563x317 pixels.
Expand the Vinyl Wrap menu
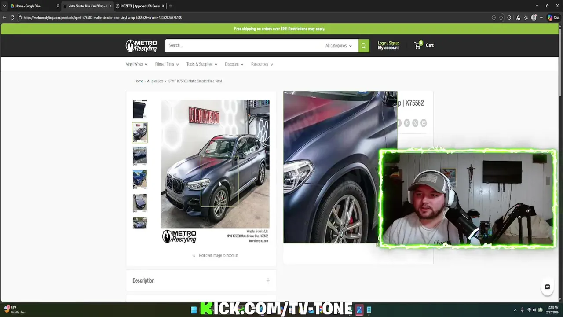pos(136,64)
